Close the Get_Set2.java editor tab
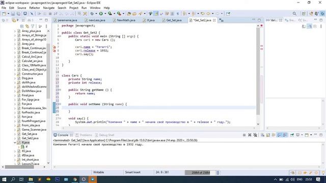Viewport: 326px width, 183px height. [x=214, y=20]
